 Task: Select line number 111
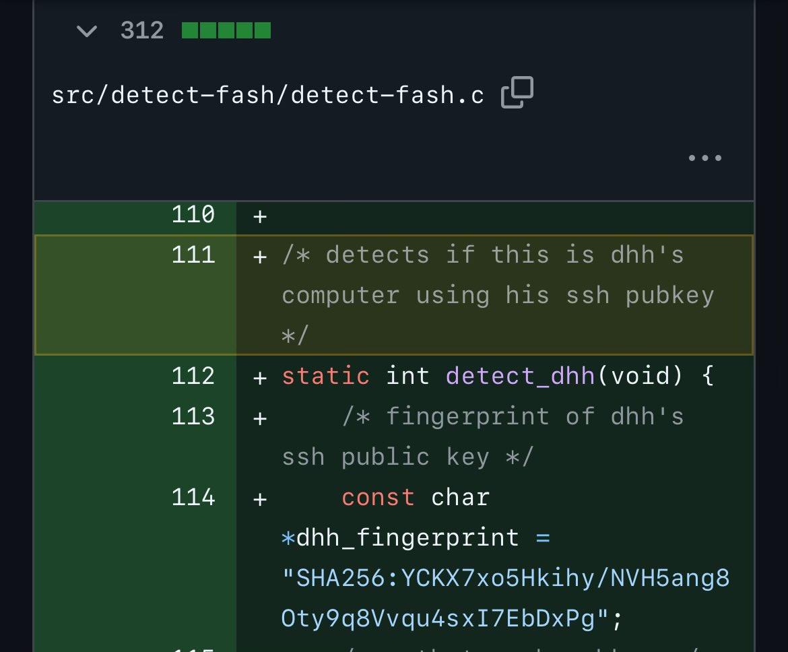coord(193,255)
